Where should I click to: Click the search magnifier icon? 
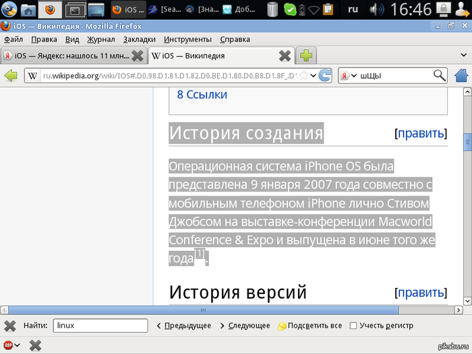click(x=440, y=76)
